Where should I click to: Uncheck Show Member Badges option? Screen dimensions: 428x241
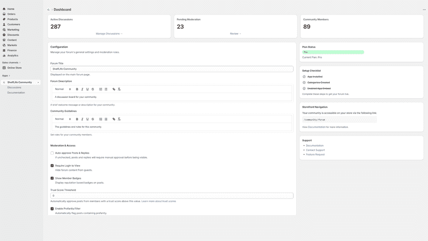coord(52,178)
